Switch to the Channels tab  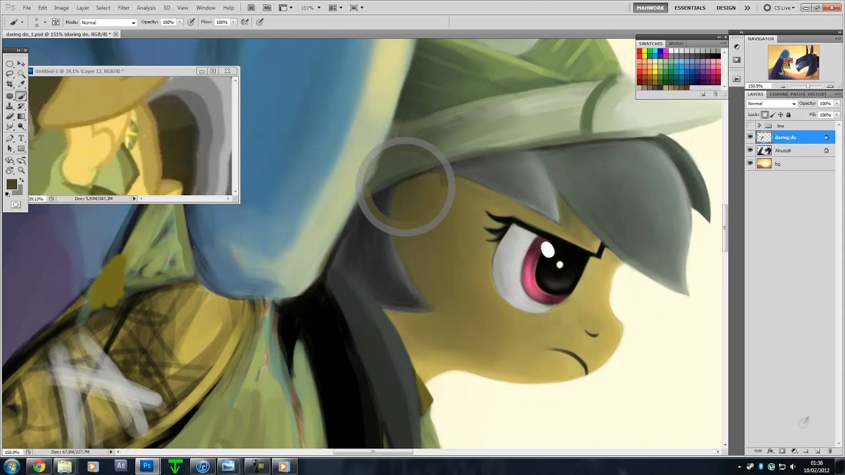779,94
